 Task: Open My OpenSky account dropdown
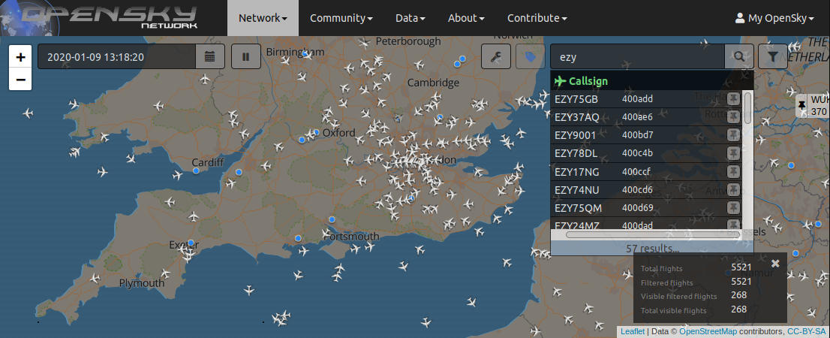(x=774, y=18)
